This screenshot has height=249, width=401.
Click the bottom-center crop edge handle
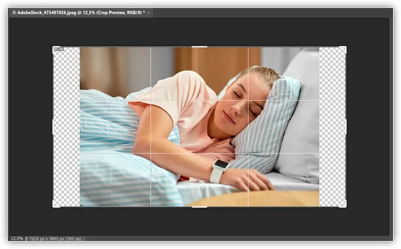coord(199,207)
